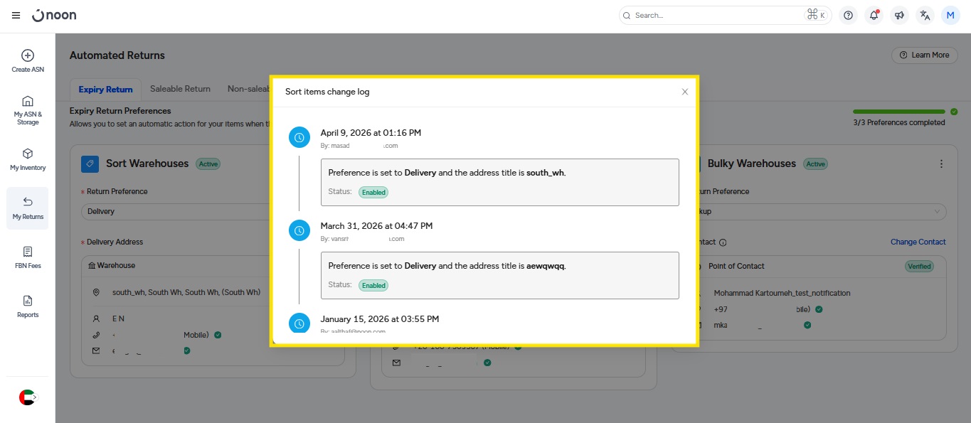971x423 pixels.
Task: Open the language translate icon
Action: pyautogui.click(x=925, y=15)
